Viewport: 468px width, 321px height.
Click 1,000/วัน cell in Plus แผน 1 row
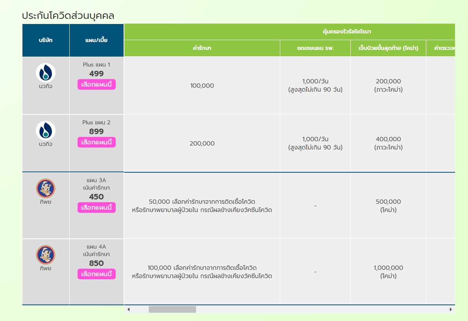pyautogui.click(x=315, y=85)
